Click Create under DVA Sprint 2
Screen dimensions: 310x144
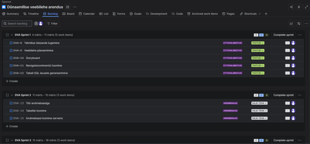point(12,126)
